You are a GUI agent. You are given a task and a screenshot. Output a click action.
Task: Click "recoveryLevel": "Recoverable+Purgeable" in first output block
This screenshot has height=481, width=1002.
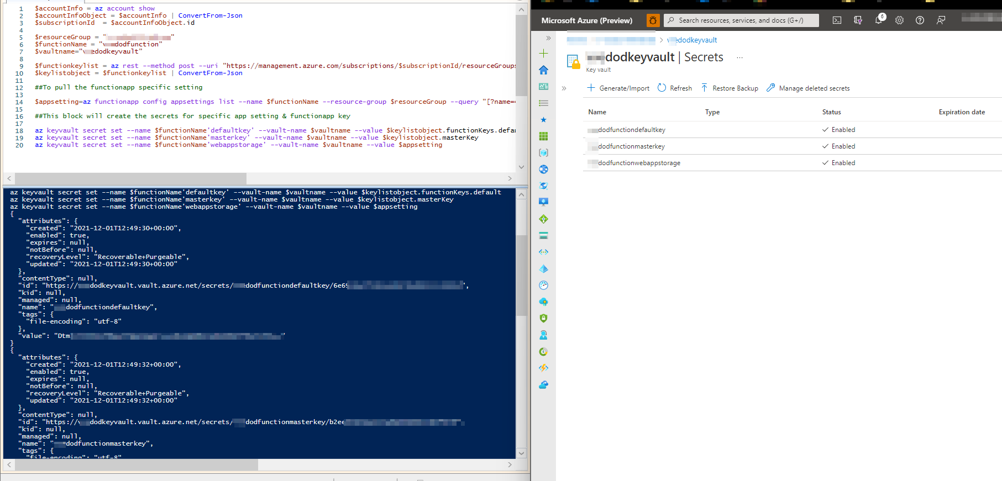[107, 257]
